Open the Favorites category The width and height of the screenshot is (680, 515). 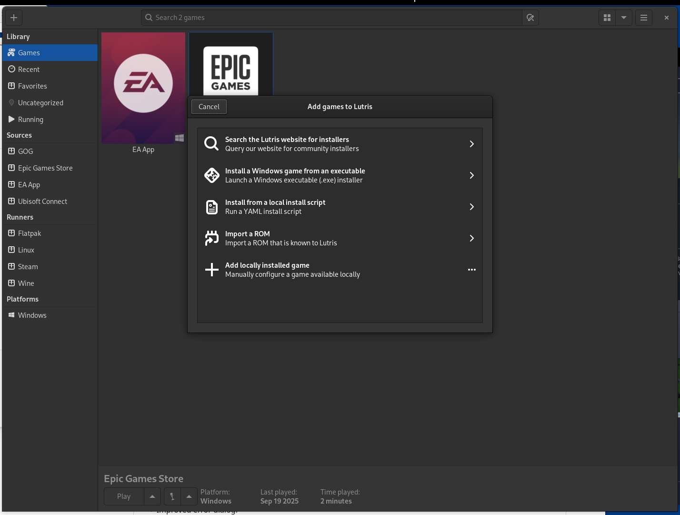click(x=50, y=86)
